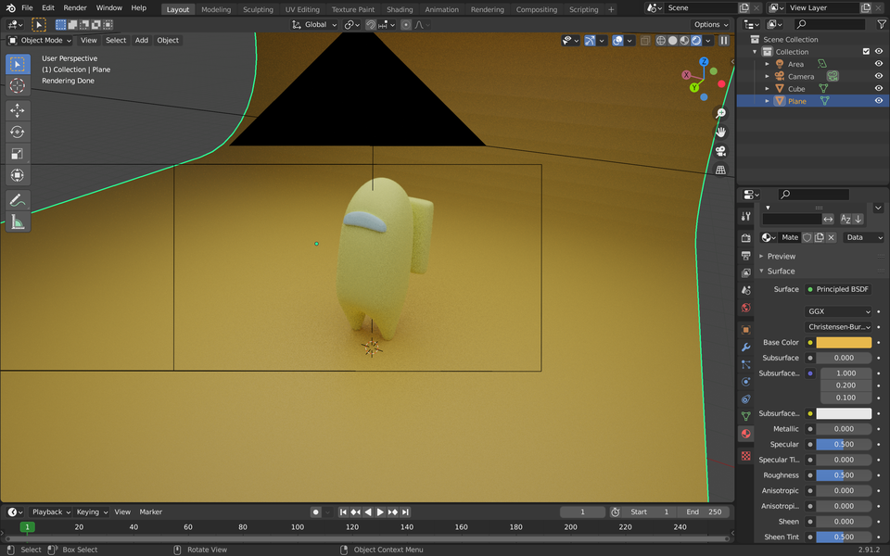
Task: Click the Blender logo menu icon
Action: pos(10,8)
